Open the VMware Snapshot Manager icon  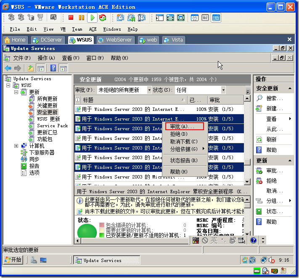(142, 18)
